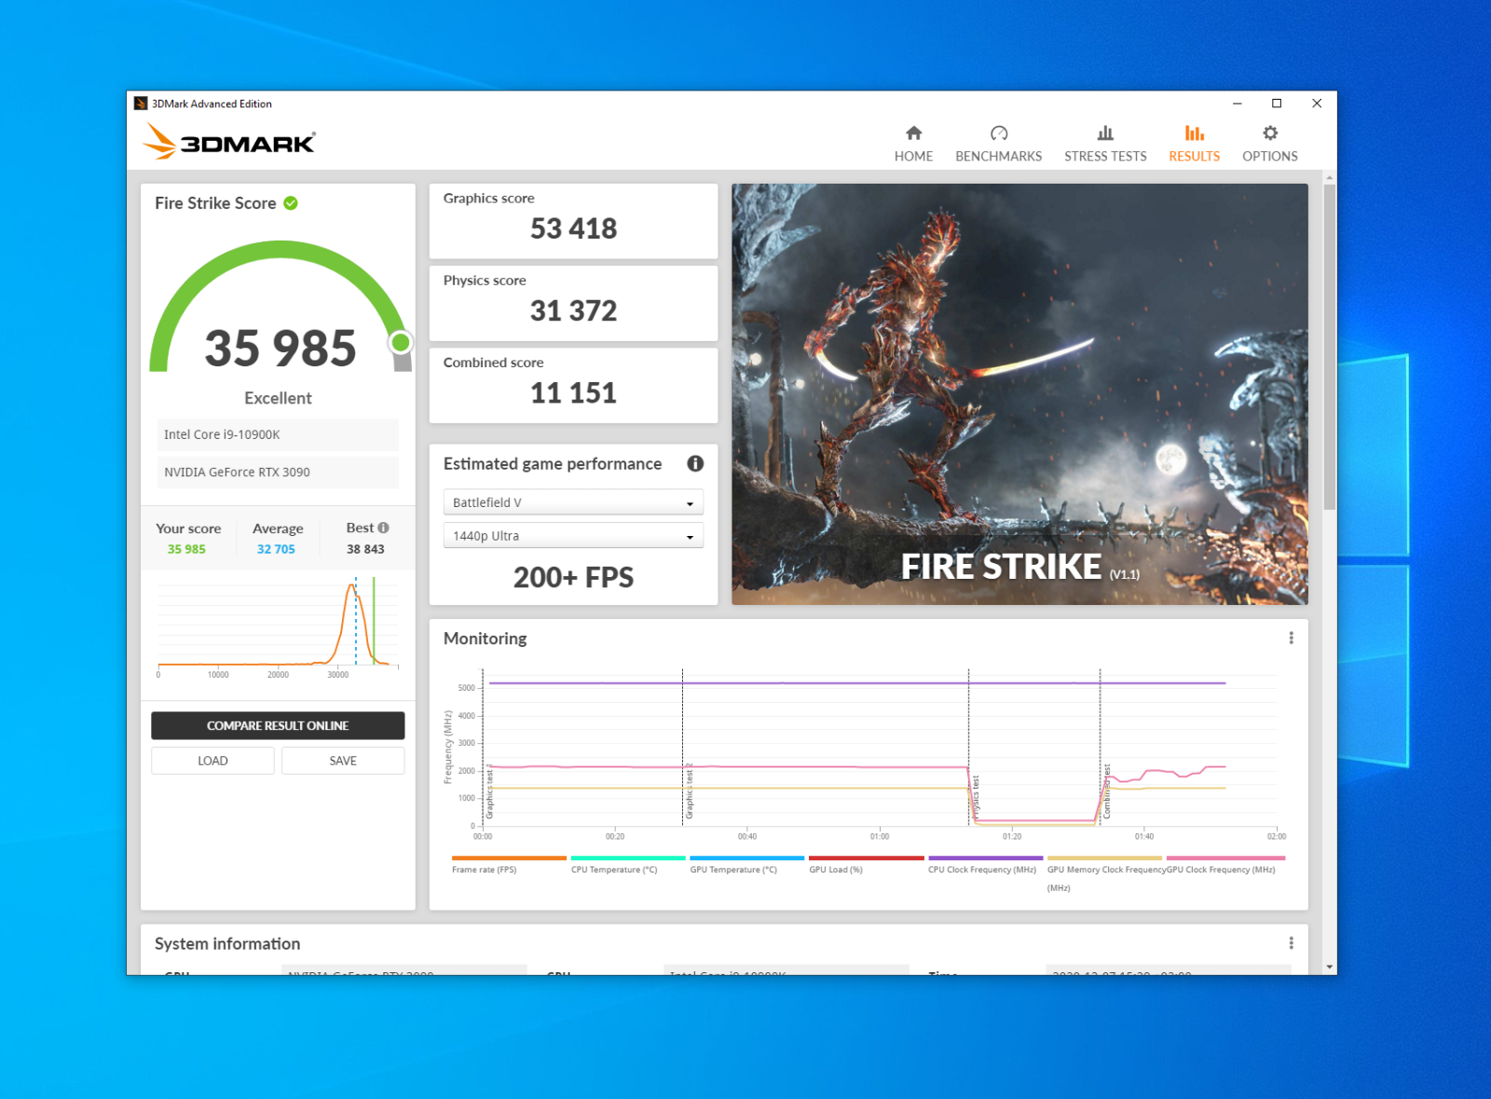Click the Estimated game performance info icon
Image resolution: width=1491 pixels, height=1099 pixels.
[695, 463]
